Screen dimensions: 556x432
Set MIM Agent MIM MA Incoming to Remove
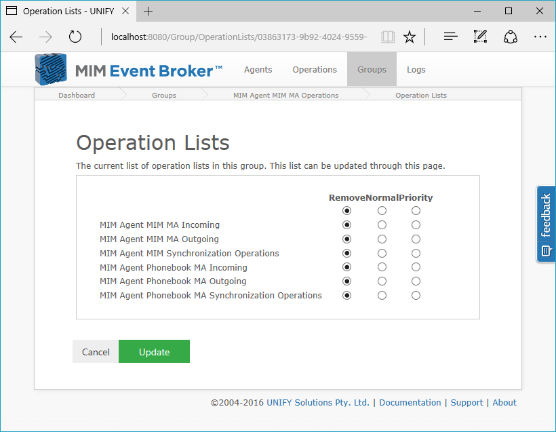(x=346, y=225)
